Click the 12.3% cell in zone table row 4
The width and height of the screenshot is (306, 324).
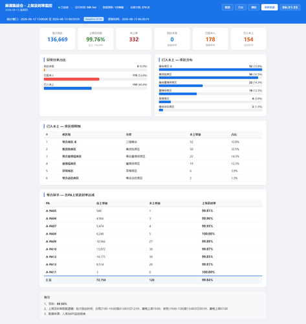(235, 164)
